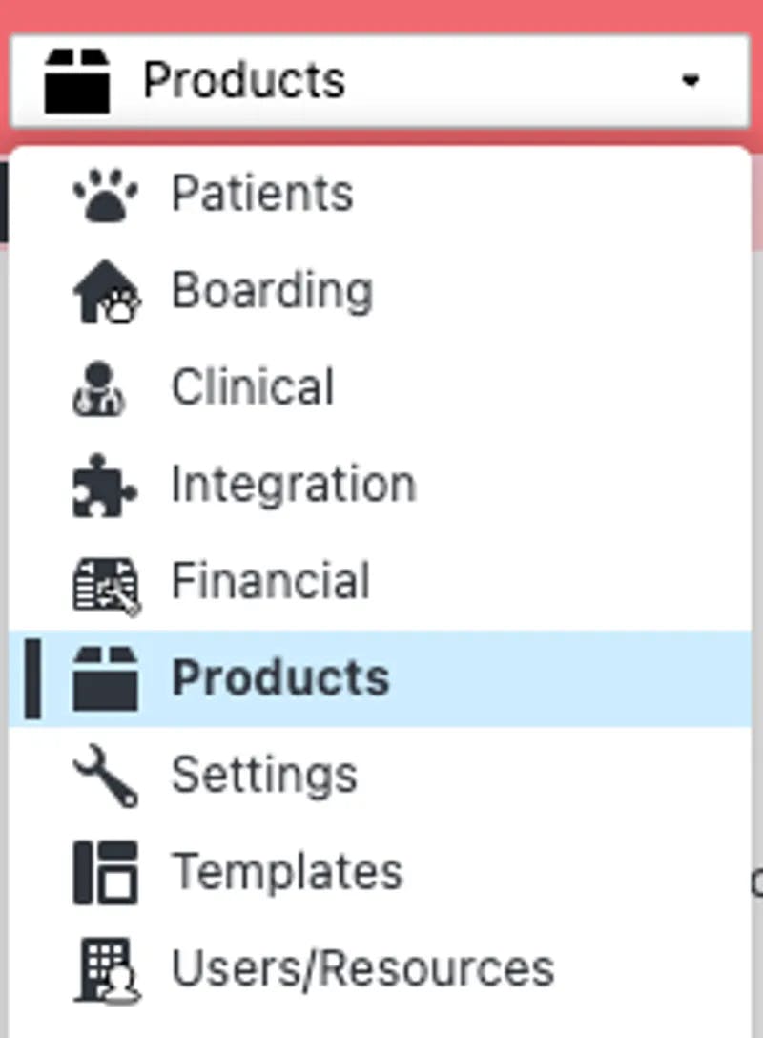Click the Settings wrench icon

[x=105, y=777]
